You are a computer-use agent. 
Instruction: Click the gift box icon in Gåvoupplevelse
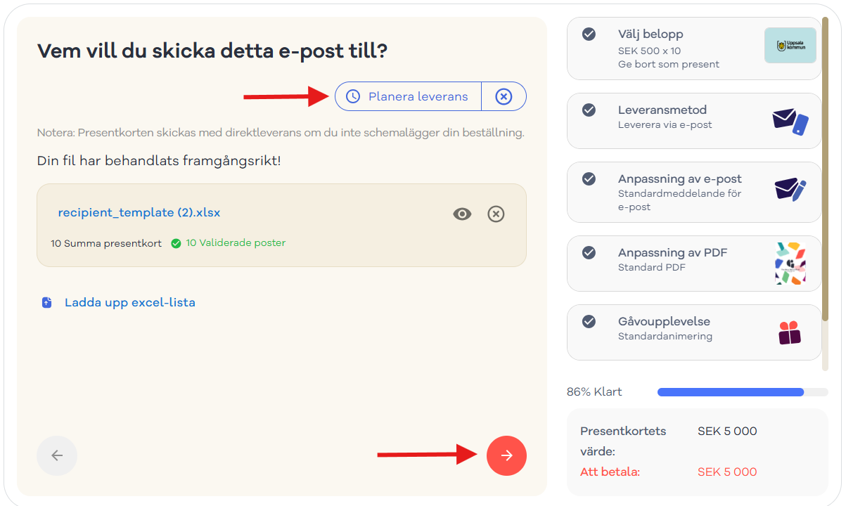(x=790, y=332)
